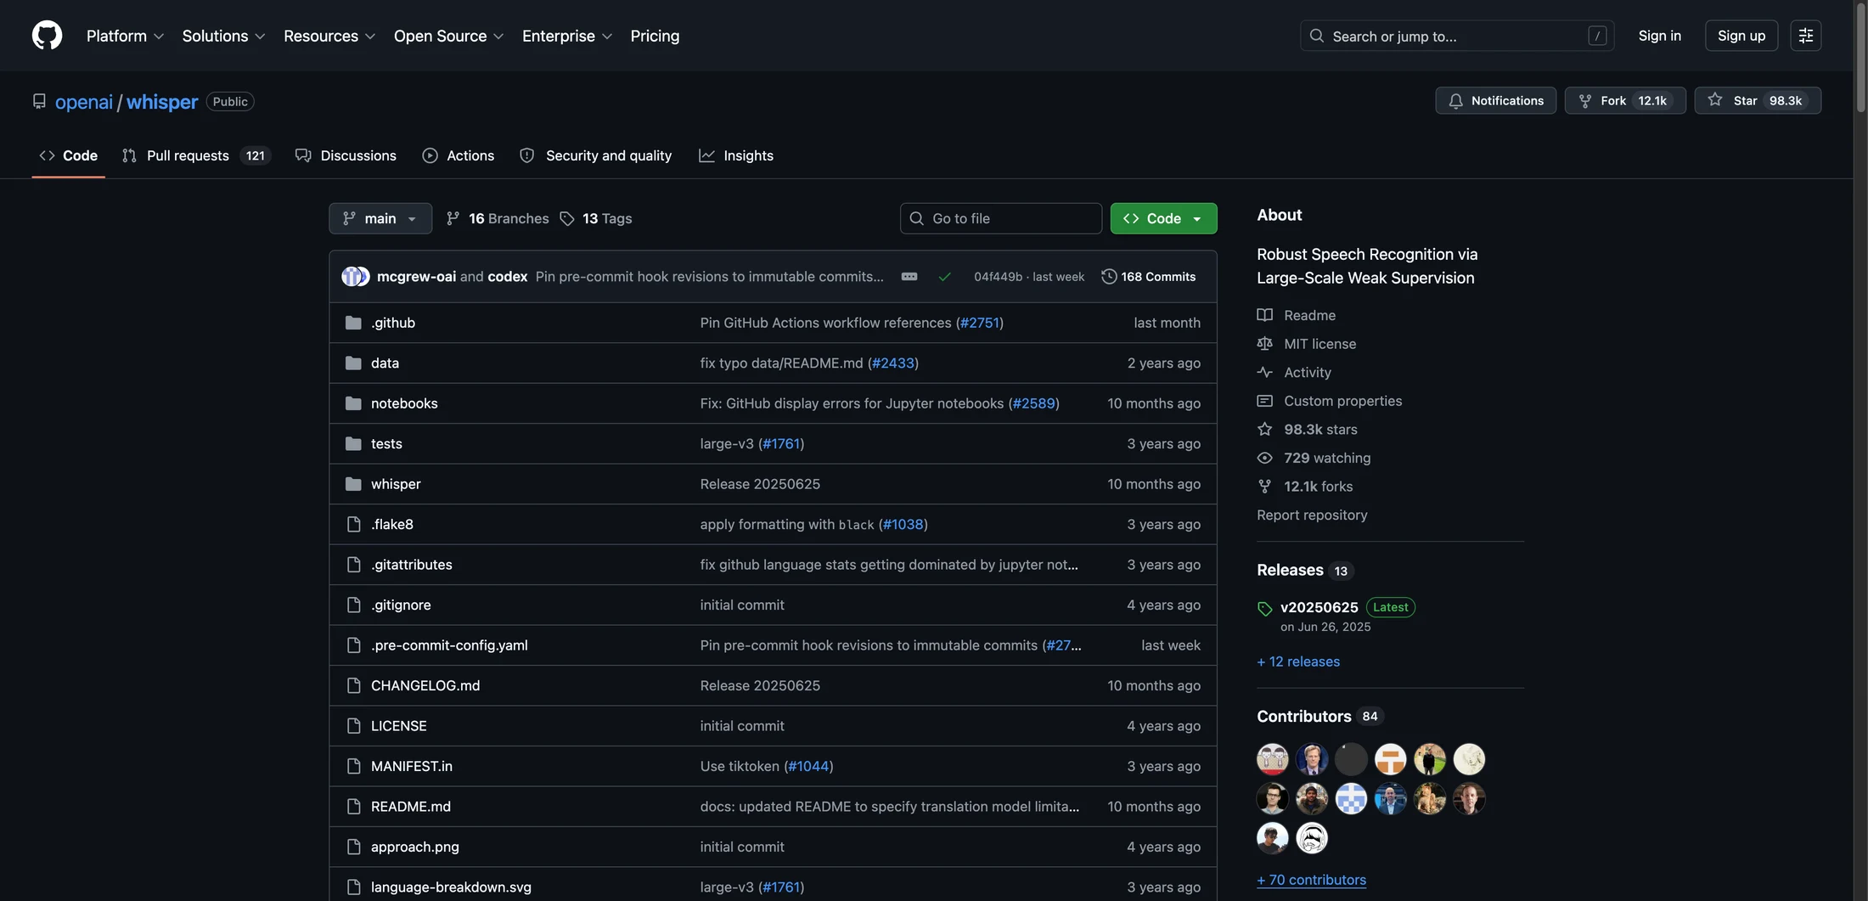Click the README.md file icon
Image resolution: width=1868 pixels, height=901 pixels.
pos(353,807)
